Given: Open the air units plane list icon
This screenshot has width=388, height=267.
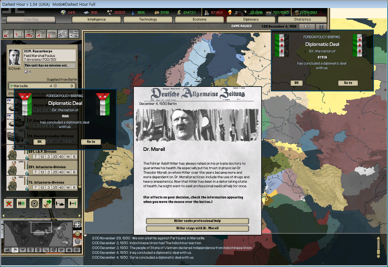Looking at the screenshot, I should point(41,34).
